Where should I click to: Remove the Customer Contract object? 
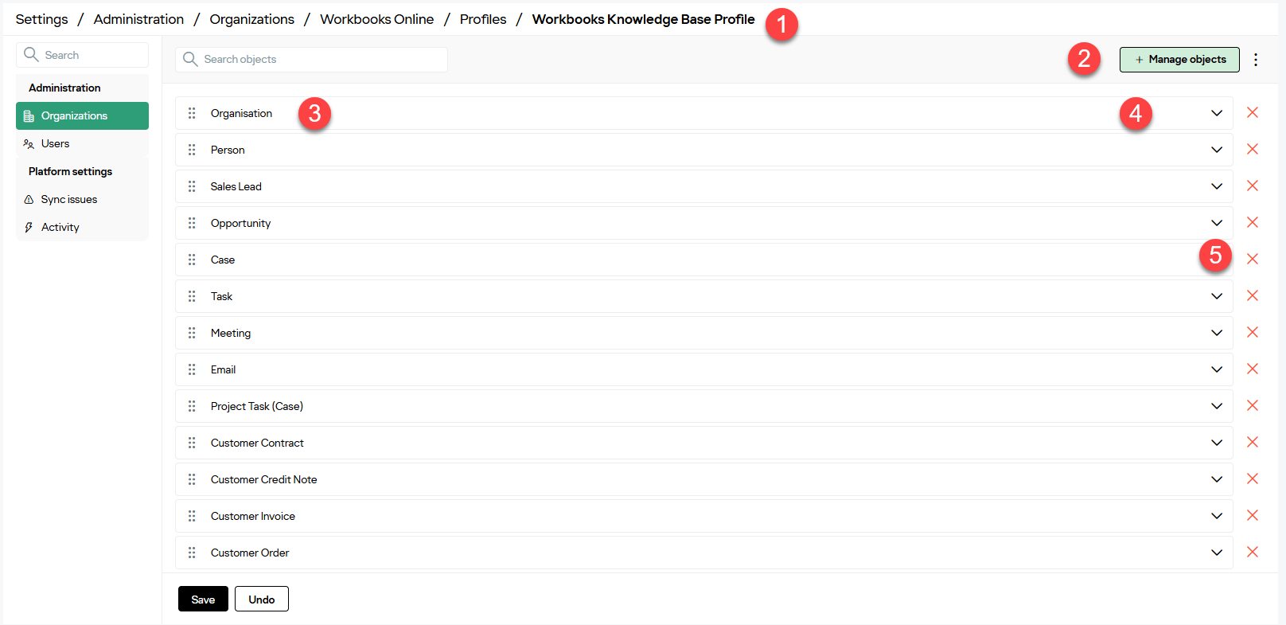coord(1253,442)
